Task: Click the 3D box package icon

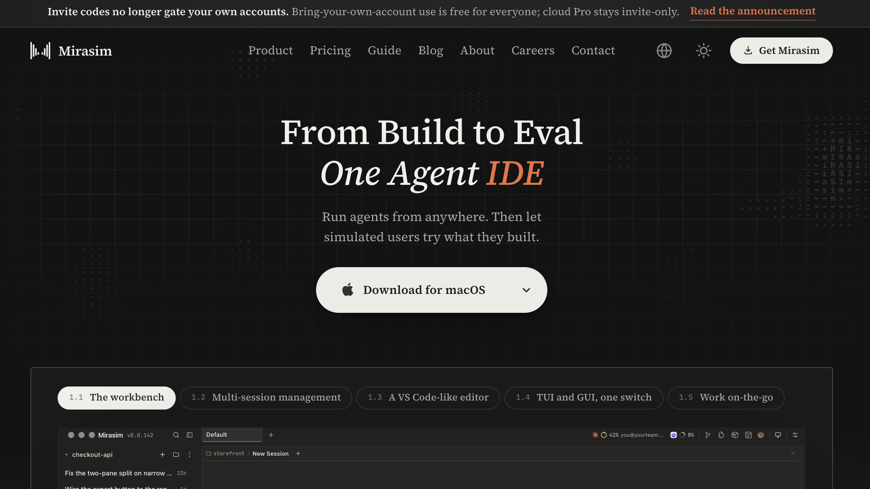Action: (735, 435)
